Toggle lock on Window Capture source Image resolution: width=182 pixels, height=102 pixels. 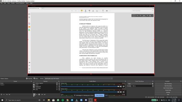coord(59,83)
